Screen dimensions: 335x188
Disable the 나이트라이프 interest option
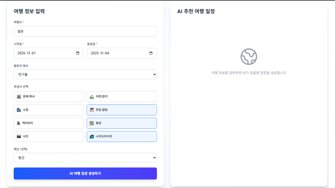[122, 137]
